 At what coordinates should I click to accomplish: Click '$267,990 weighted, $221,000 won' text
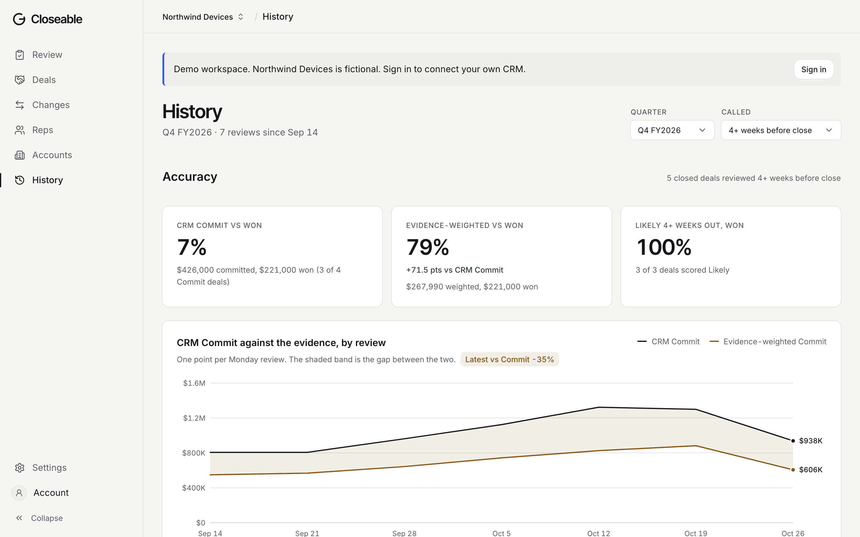point(472,287)
